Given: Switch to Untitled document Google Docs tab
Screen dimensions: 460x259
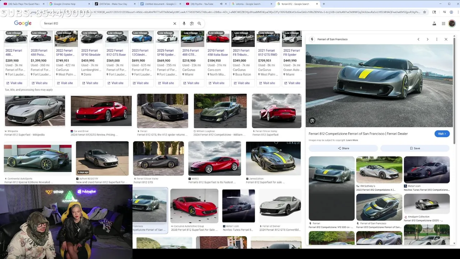Looking at the screenshot, I should tap(161, 4).
